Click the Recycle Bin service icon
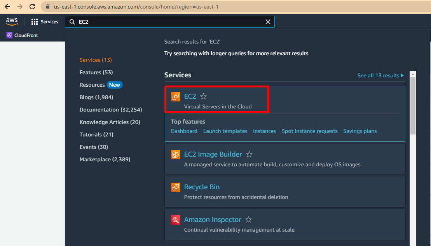 (176, 187)
